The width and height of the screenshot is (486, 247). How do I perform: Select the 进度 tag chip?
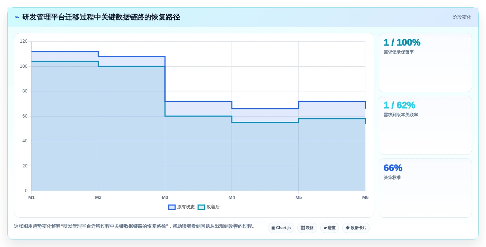330,228
